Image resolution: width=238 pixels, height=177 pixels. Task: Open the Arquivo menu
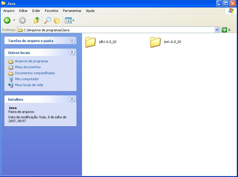(9, 11)
